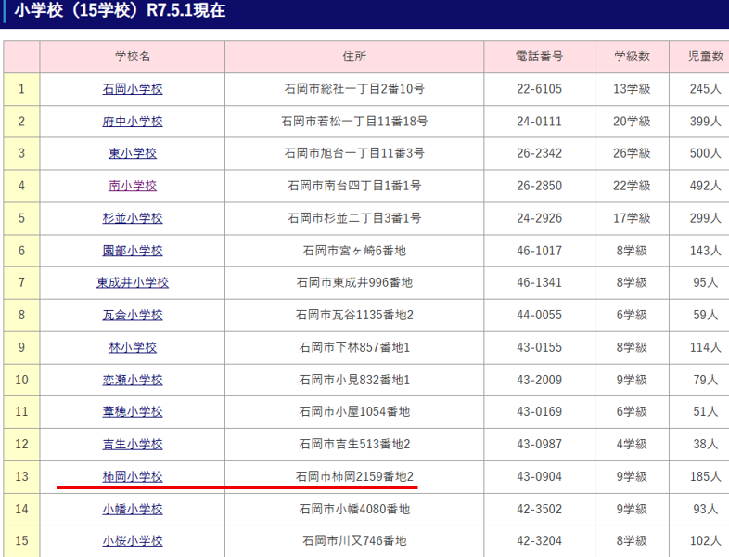Select address 石岡市総社一丁目2番10号
The image size is (729, 557).
354,89
